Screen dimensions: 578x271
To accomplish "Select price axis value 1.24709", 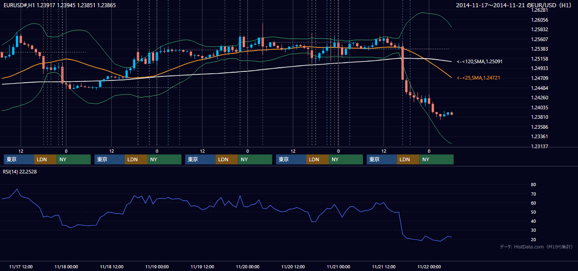I will [x=540, y=78].
